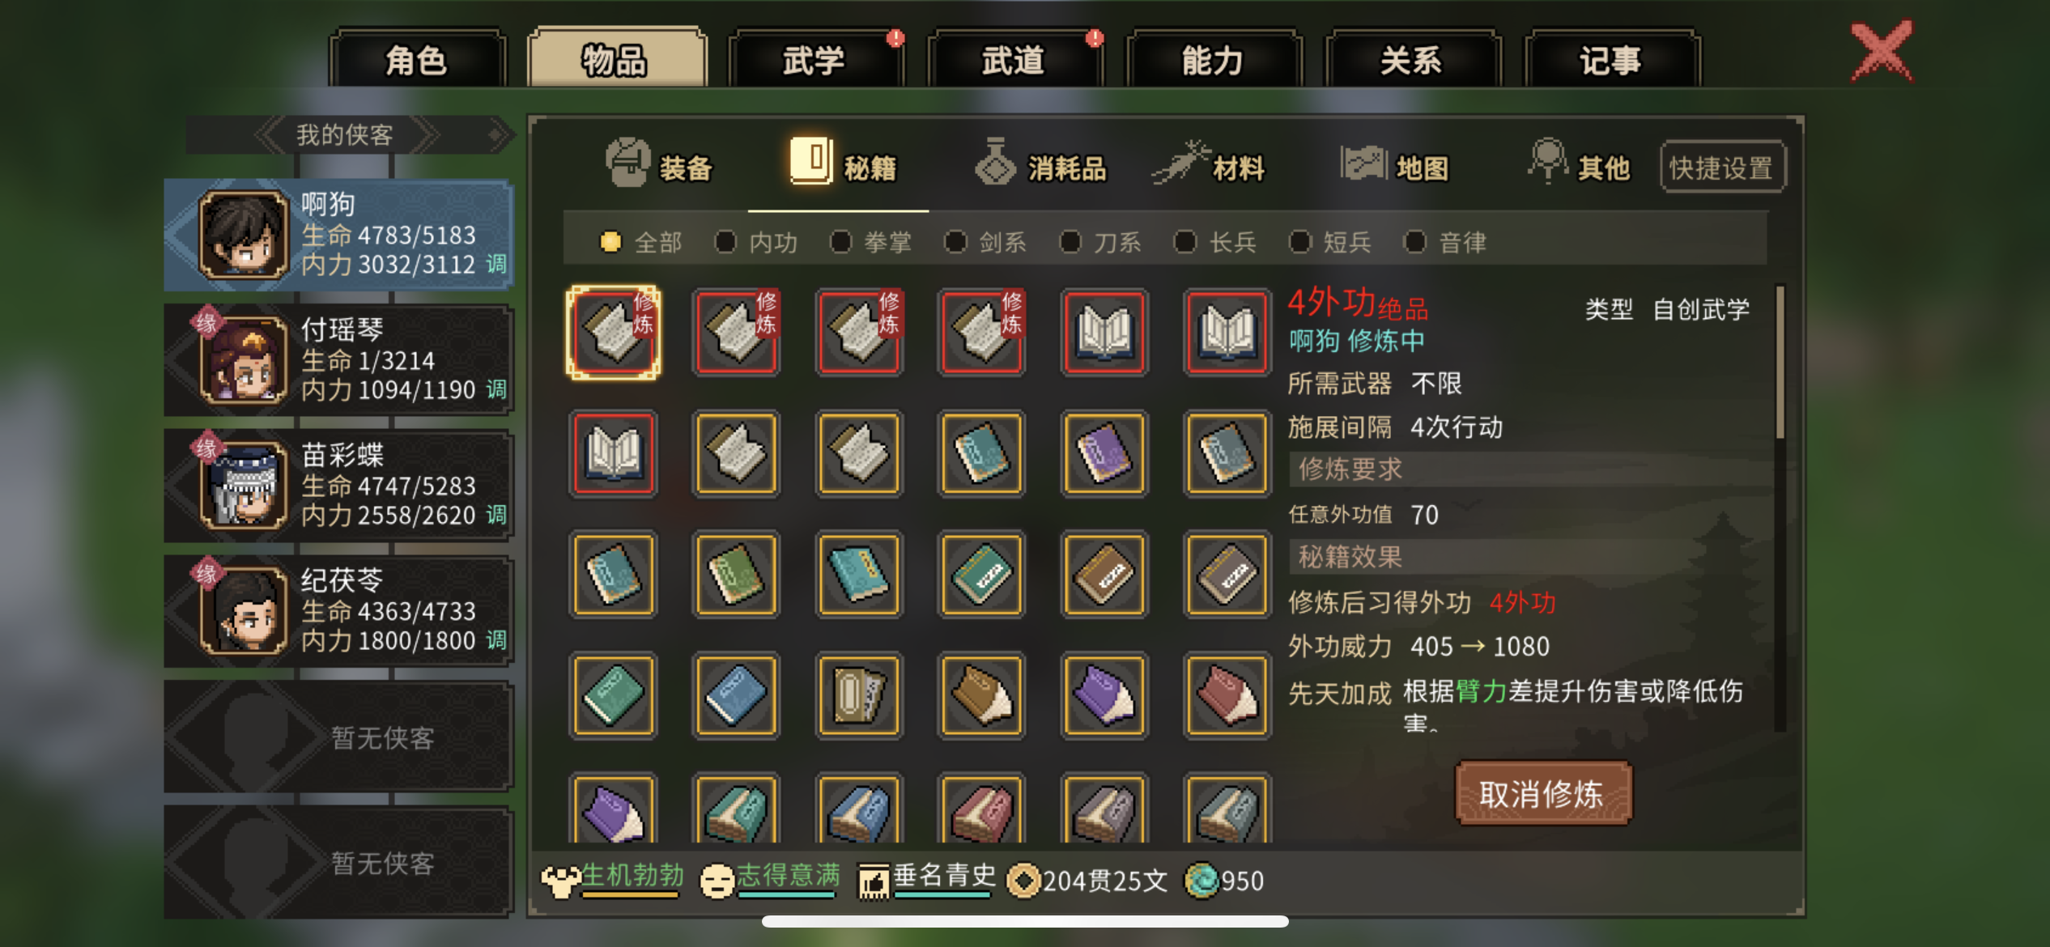Open the 地图 map category icon
Viewport: 2050px width, 947px height.
(1363, 163)
